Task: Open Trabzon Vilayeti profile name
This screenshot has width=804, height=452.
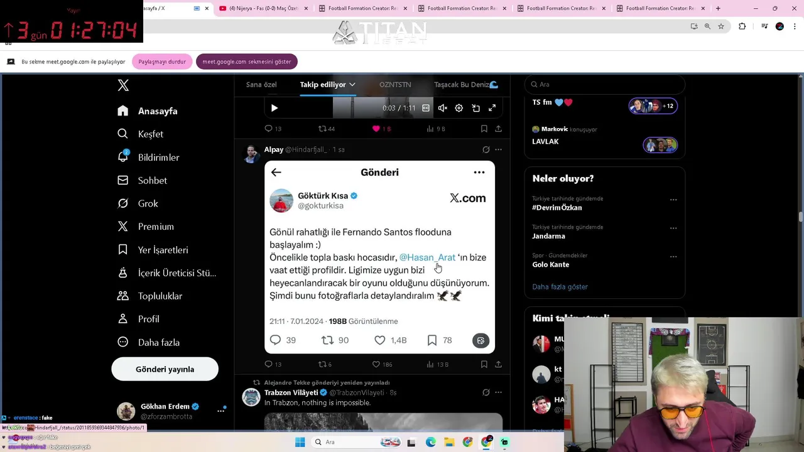Action: [291, 392]
